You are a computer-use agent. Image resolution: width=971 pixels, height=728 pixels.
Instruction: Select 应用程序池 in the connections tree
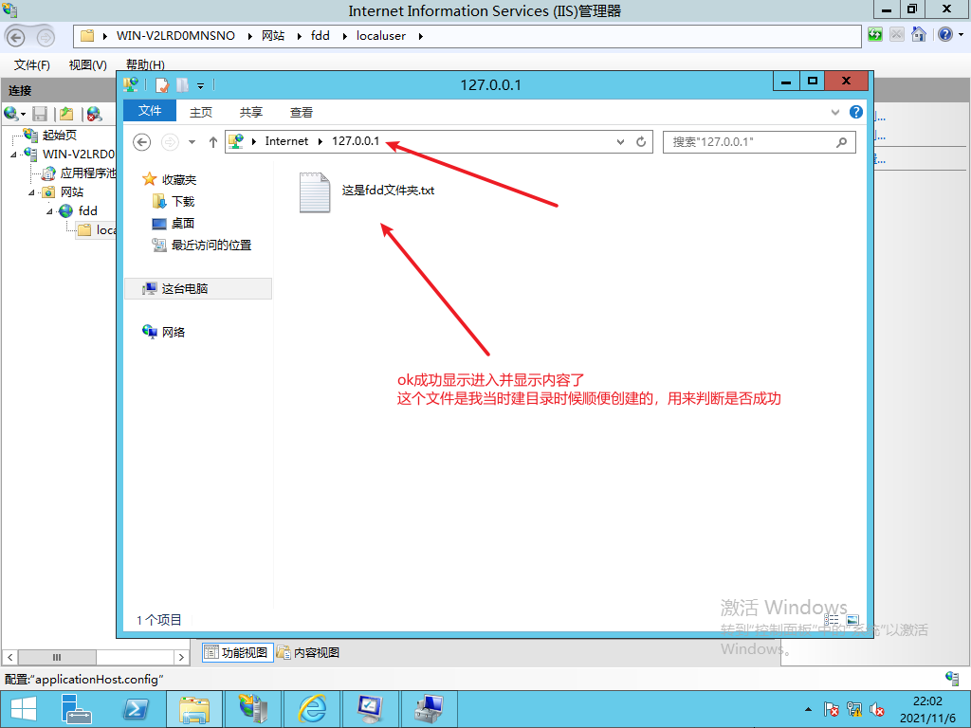click(88, 173)
